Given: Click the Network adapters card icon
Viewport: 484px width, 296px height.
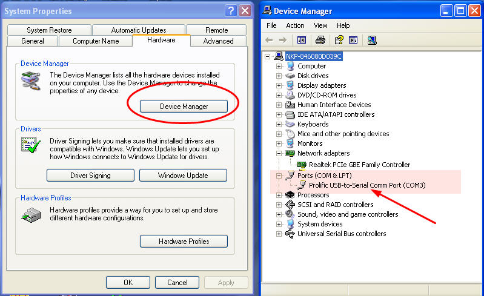Looking at the screenshot, I should tap(290, 153).
